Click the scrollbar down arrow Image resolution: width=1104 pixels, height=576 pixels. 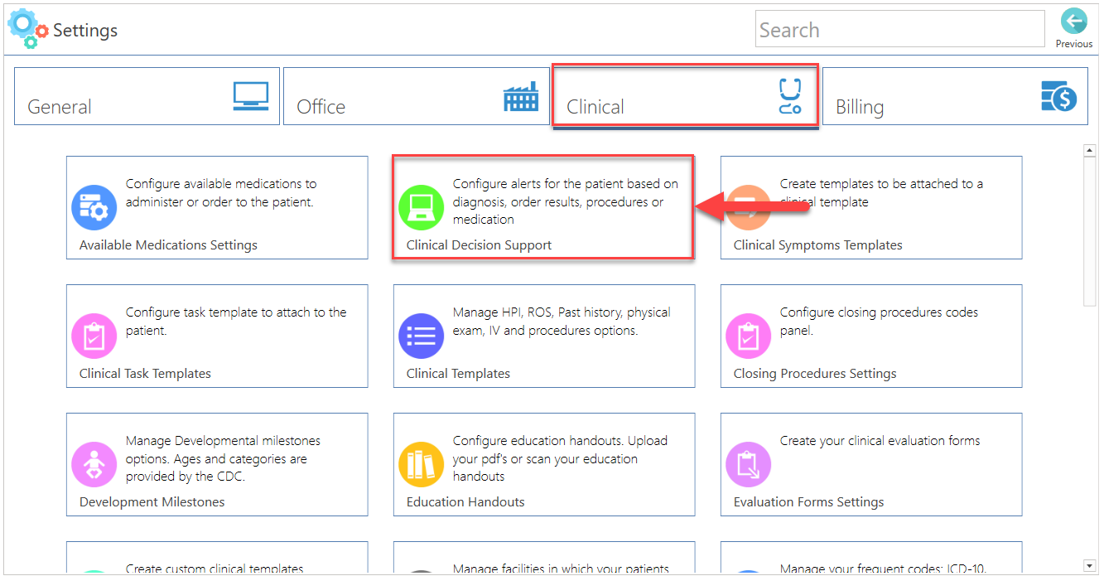[x=1090, y=565]
